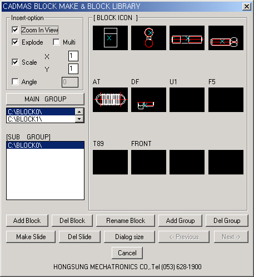This screenshot has height=277, width=254.
Task: Enable the Angle checkbox
Action: [15, 82]
